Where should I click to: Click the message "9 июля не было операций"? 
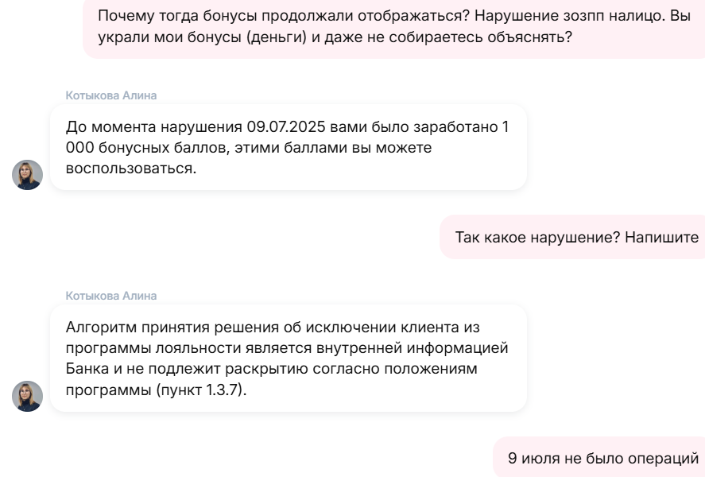click(x=602, y=458)
